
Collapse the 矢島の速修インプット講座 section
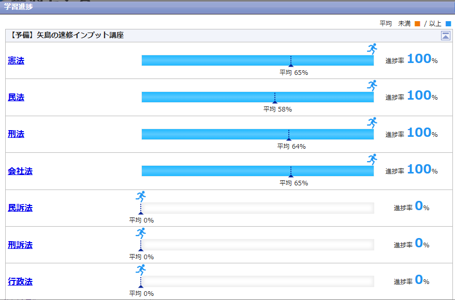pyautogui.click(x=445, y=36)
